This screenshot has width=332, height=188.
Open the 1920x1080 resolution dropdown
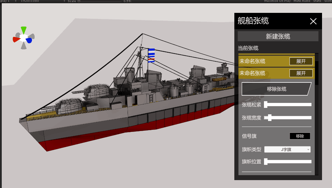[x=42, y=1]
